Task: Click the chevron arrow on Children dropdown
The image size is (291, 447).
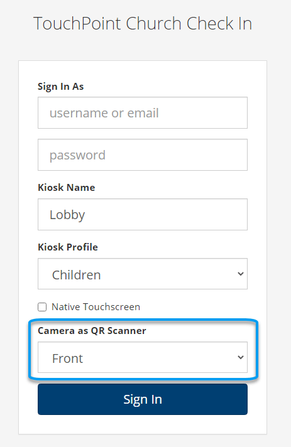Action: click(x=241, y=274)
